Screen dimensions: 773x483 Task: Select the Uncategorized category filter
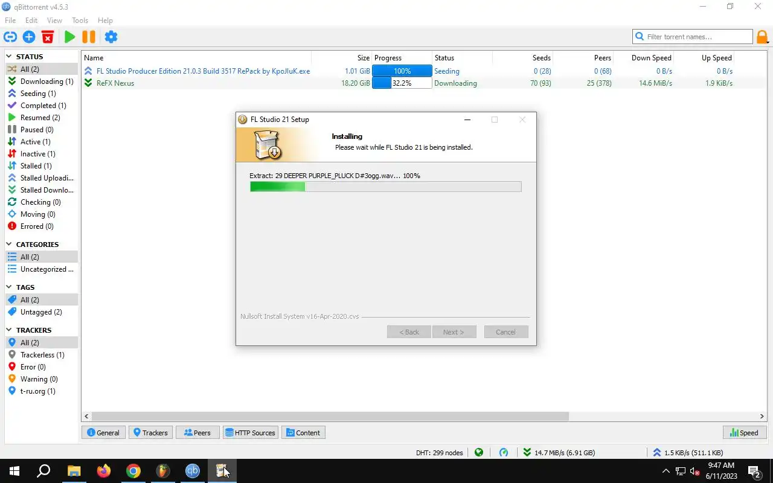(42, 269)
